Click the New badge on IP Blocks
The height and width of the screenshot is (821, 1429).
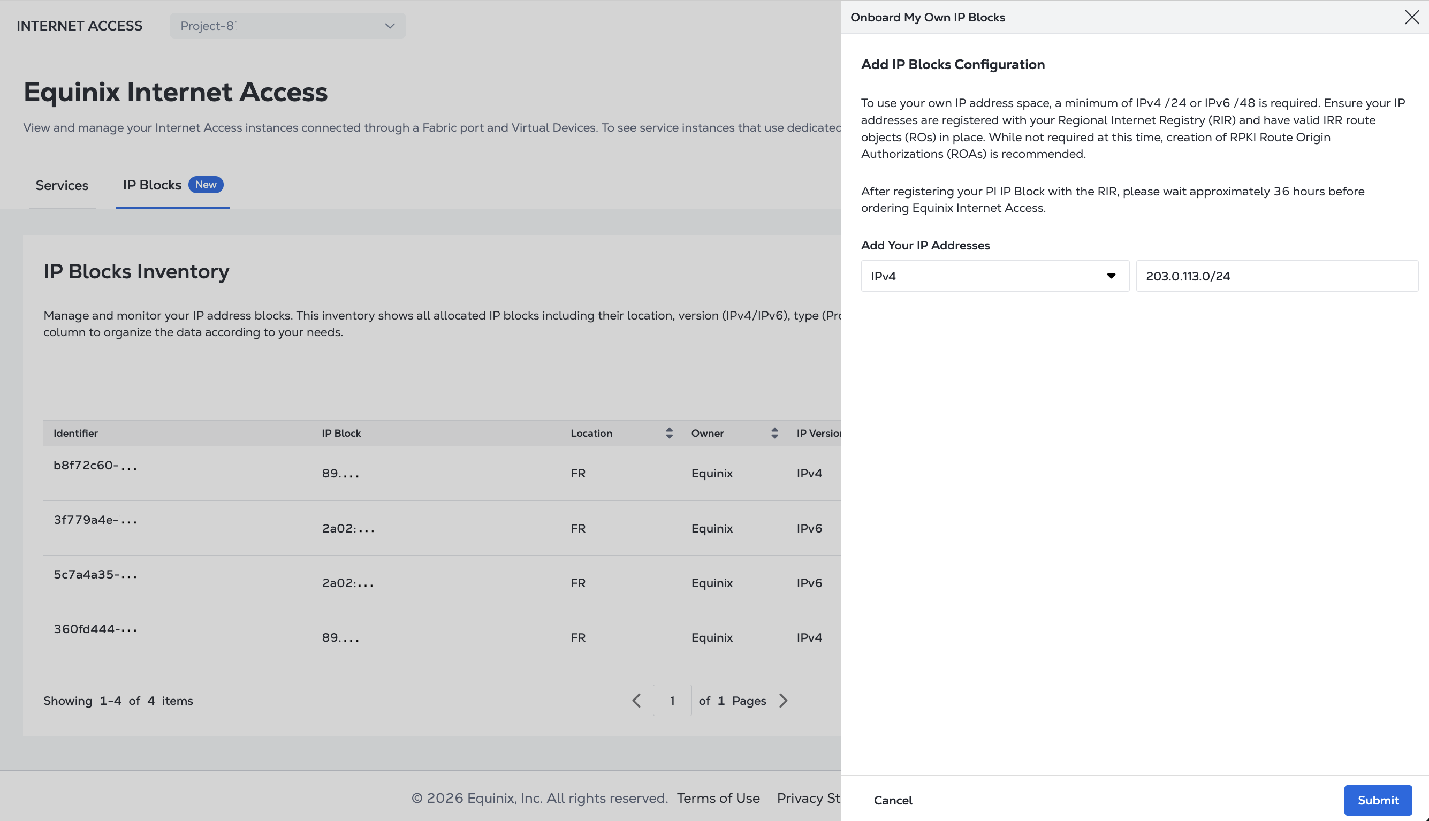click(x=206, y=185)
